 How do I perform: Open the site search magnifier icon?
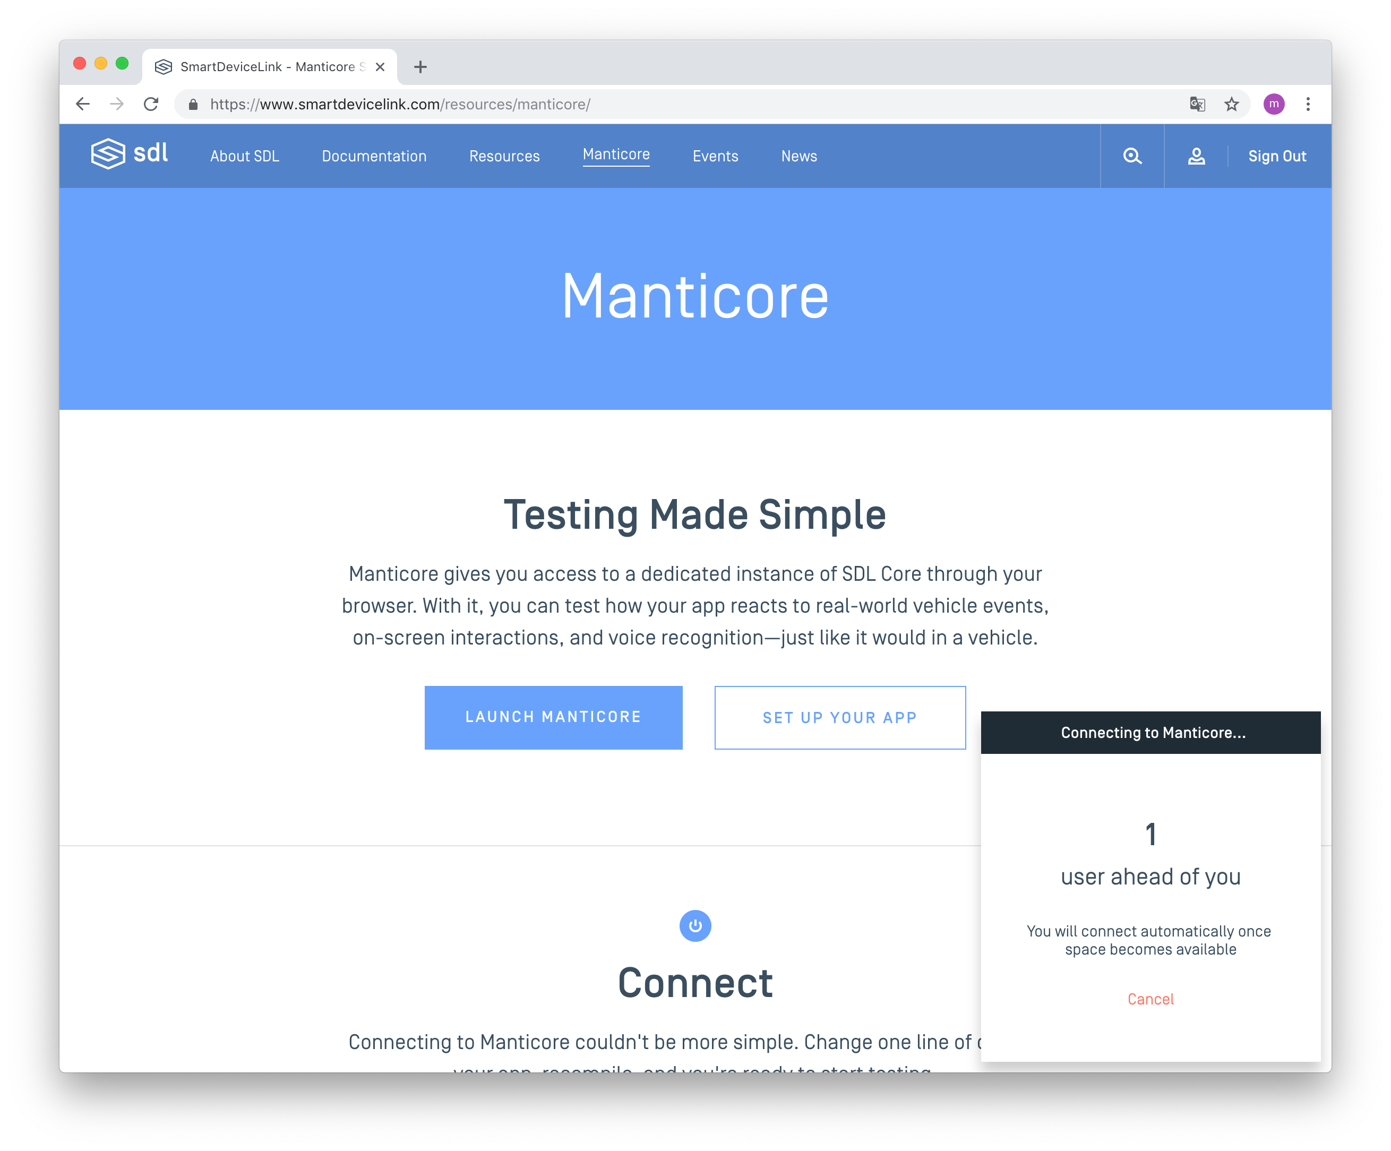tap(1132, 156)
